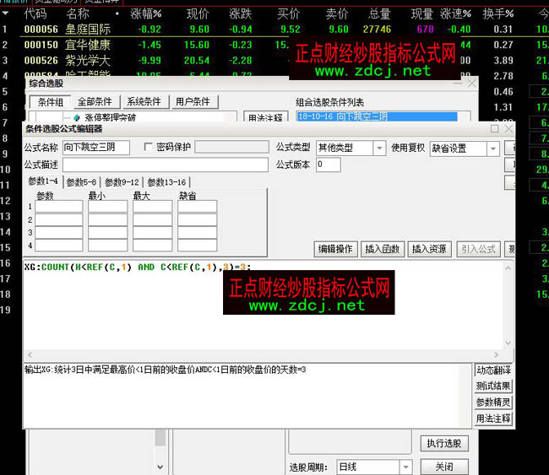Toggle the 密码保护 checkbox
Screen dimensions: 549x475
[x=149, y=148]
